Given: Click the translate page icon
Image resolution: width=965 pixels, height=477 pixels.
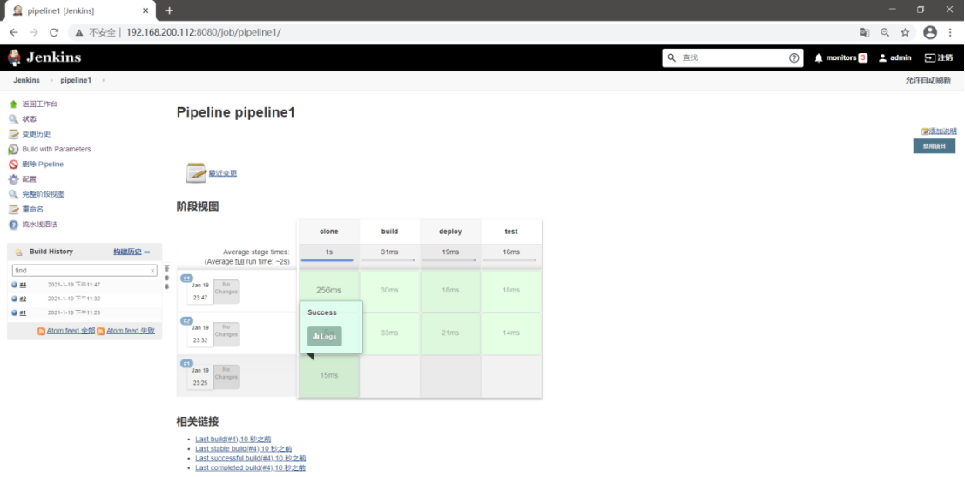Looking at the screenshot, I should 865,32.
